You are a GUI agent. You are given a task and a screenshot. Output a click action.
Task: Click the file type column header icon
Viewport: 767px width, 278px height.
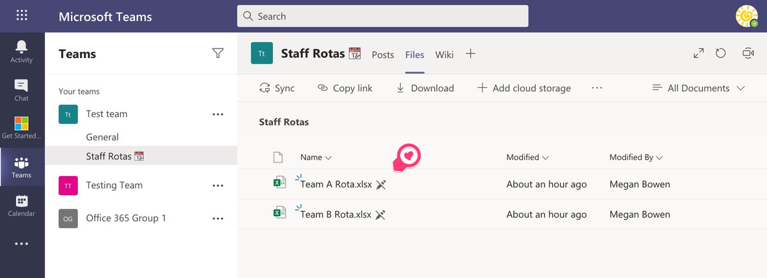tap(277, 157)
